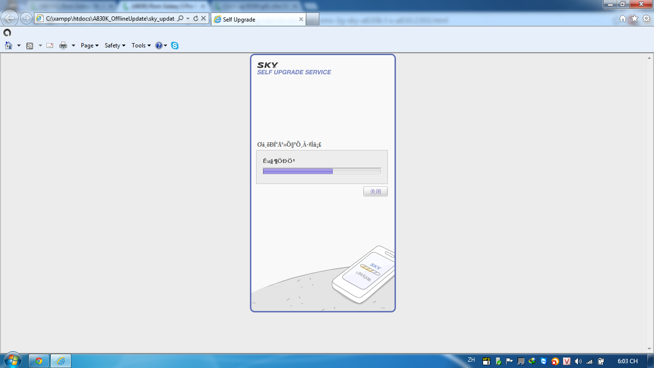Open Favorites star icon
Viewport: 654px width, 368px height.
pyautogui.click(x=634, y=18)
